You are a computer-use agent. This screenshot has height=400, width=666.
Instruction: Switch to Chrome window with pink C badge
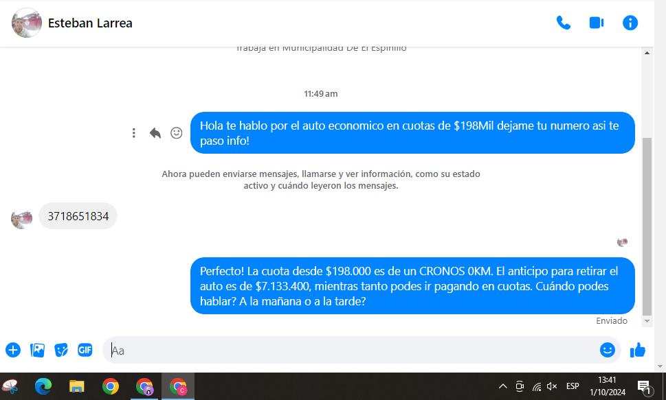[x=178, y=386]
